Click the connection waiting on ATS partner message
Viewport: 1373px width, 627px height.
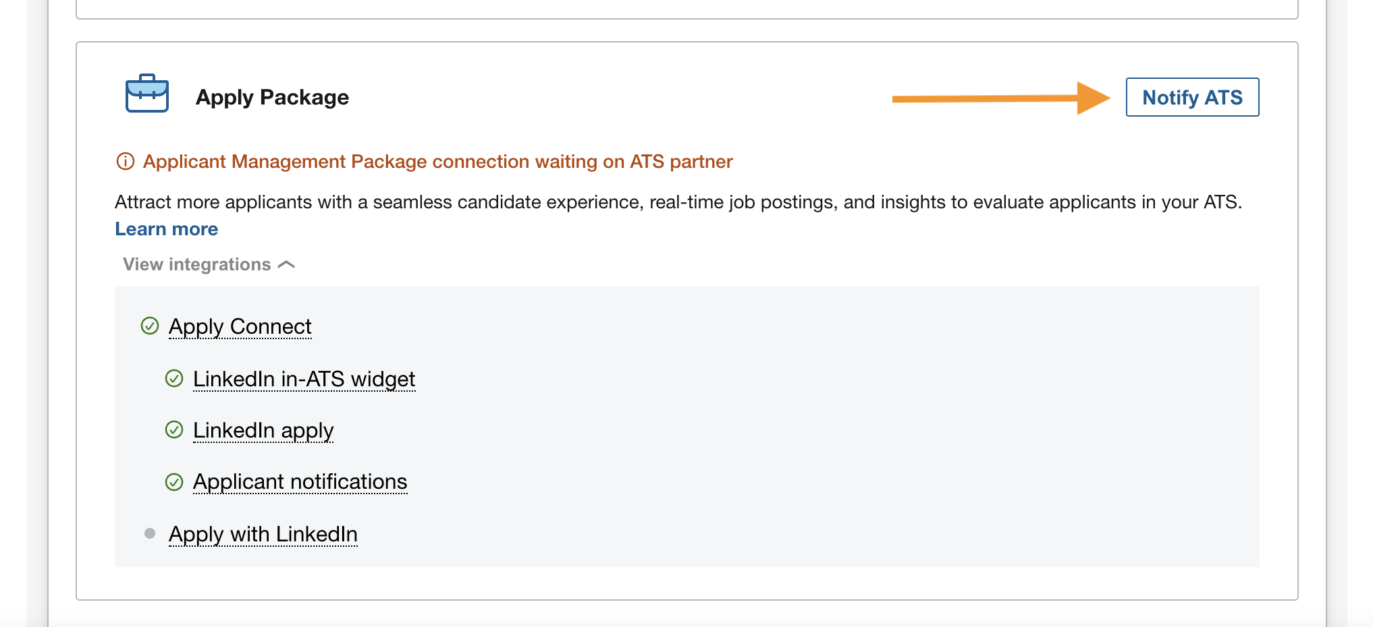437,162
